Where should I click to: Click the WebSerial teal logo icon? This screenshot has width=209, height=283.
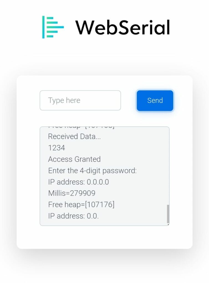[53, 27]
